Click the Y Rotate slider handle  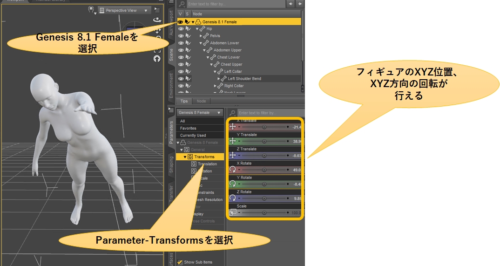pos(264,184)
